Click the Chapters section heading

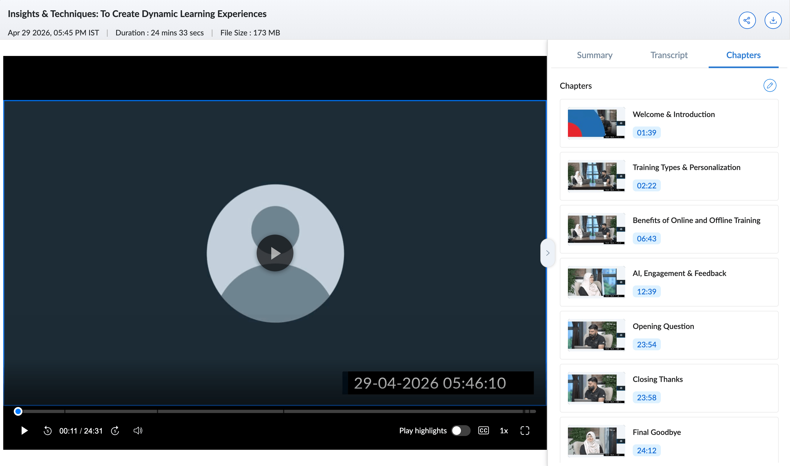[576, 86]
